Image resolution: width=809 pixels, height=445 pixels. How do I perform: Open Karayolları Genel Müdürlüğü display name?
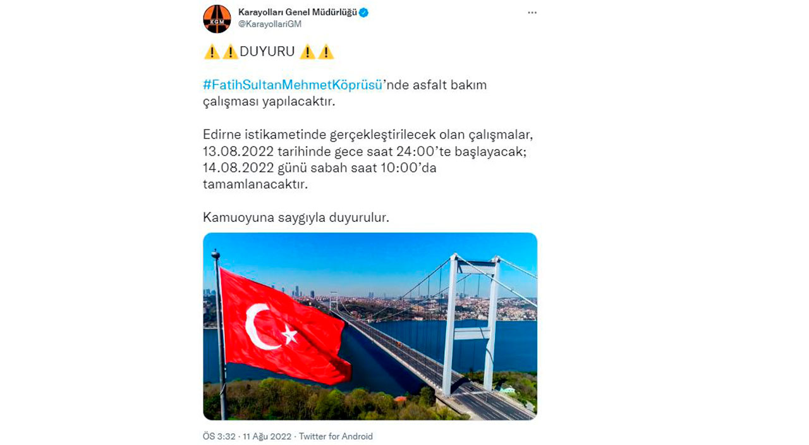click(298, 13)
